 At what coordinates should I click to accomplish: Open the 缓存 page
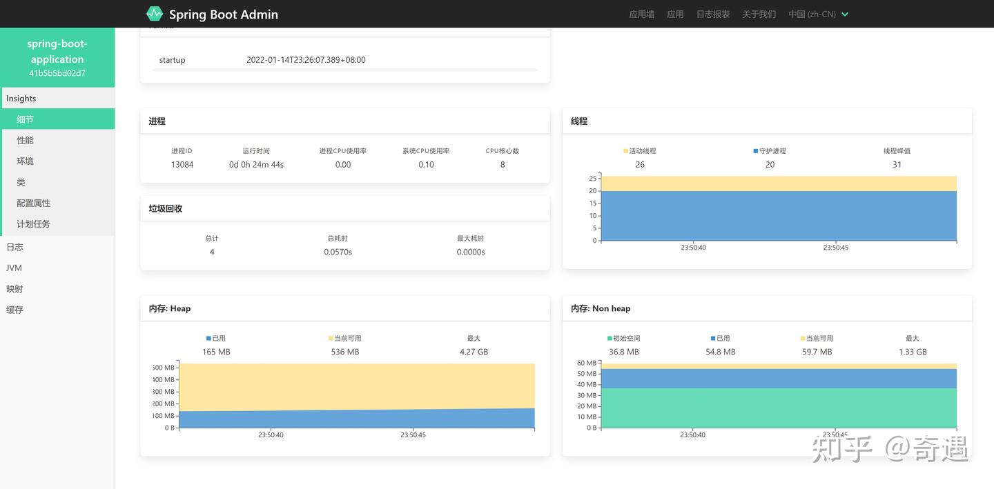(x=14, y=309)
